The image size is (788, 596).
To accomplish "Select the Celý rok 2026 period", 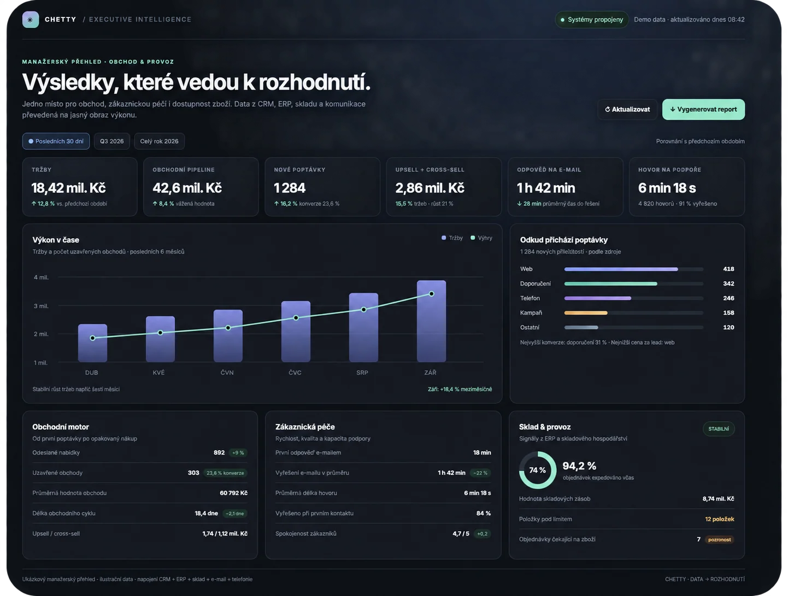I will pos(160,141).
